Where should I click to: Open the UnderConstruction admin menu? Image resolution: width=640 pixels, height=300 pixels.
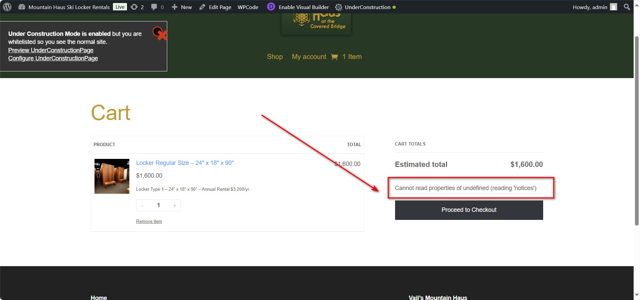coord(368,7)
